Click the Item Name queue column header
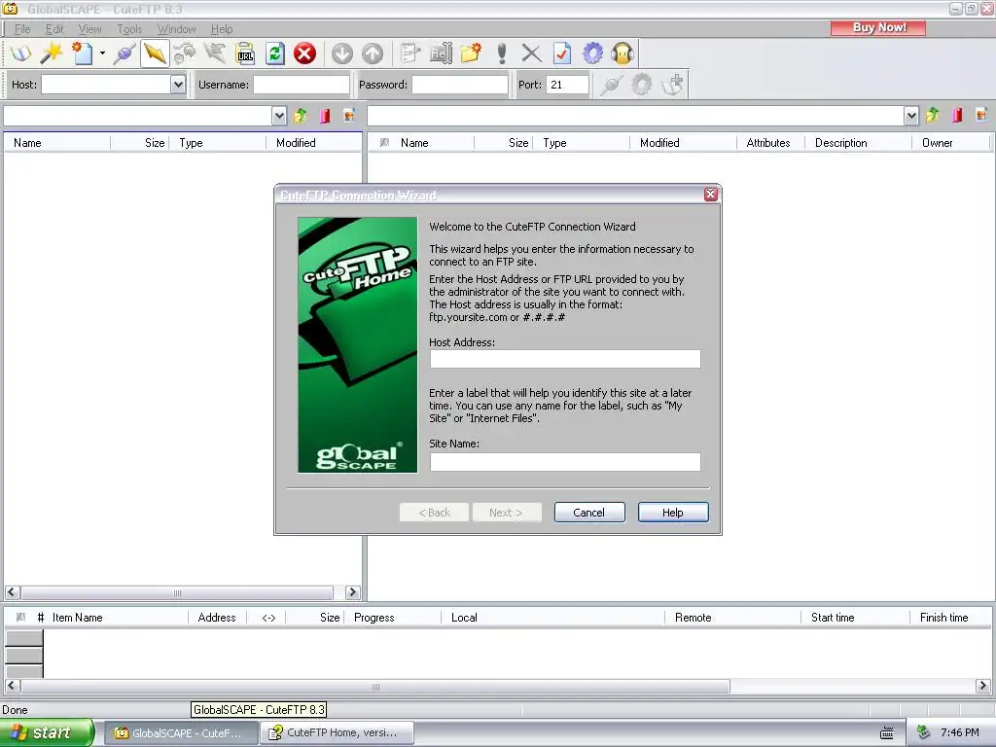996x747 pixels. [118, 618]
